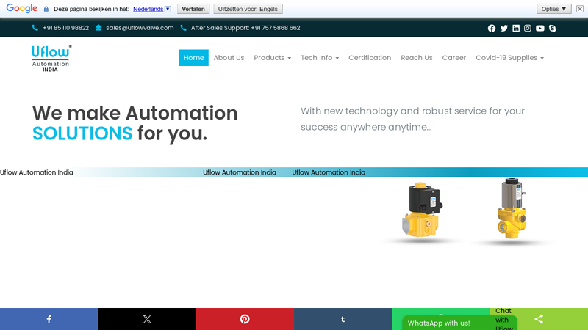Open the Skype icon in the header
Image resolution: width=588 pixels, height=330 pixels.
[x=553, y=28]
